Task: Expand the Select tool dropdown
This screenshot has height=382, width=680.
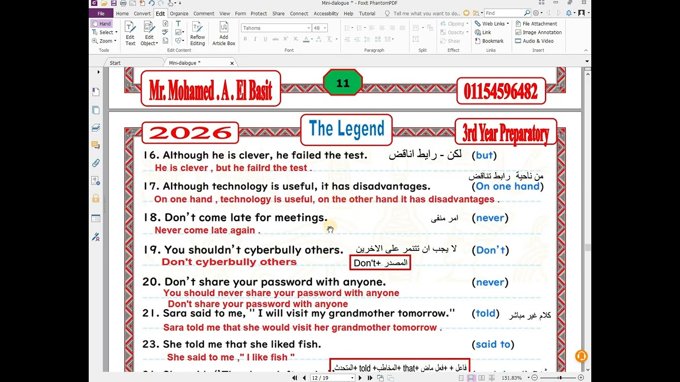Action: point(115,32)
